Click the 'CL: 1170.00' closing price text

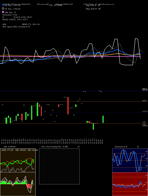click(56, 5)
